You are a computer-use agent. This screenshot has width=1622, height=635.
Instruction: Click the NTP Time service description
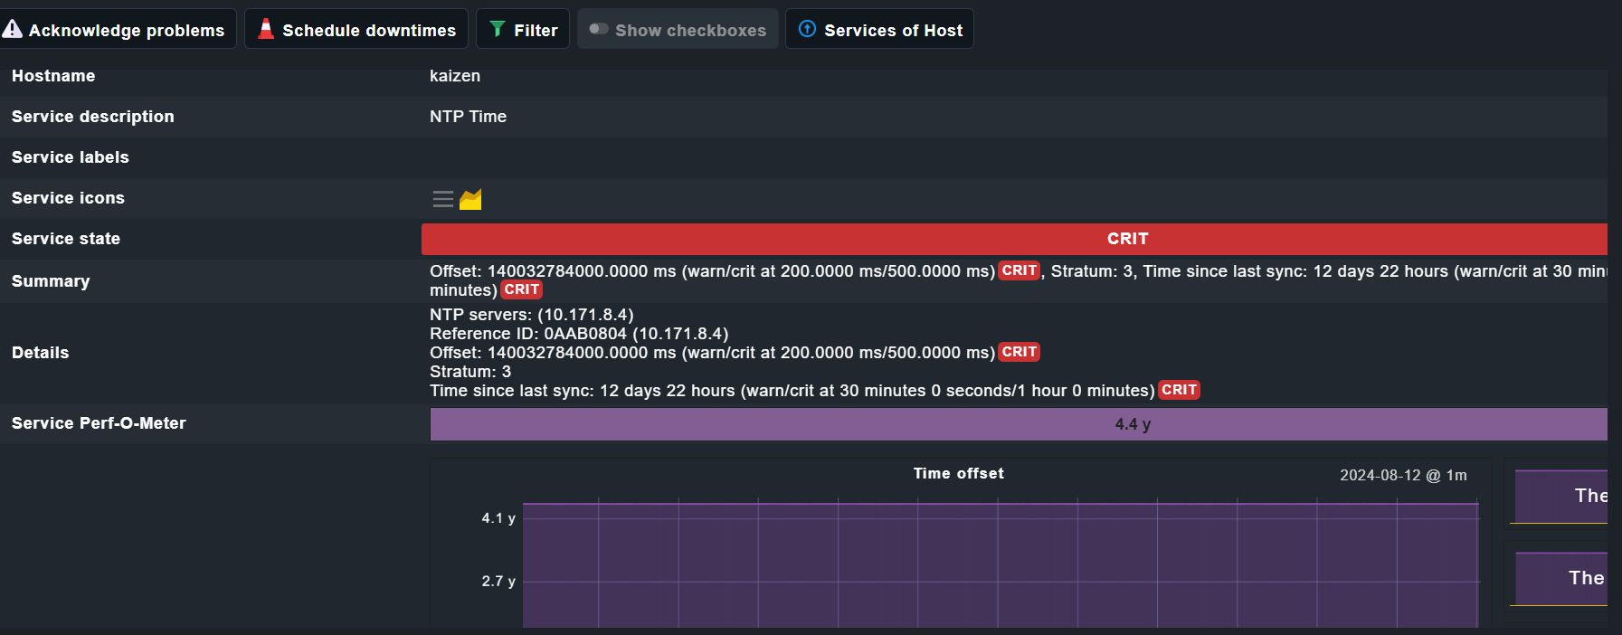(x=468, y=117)
